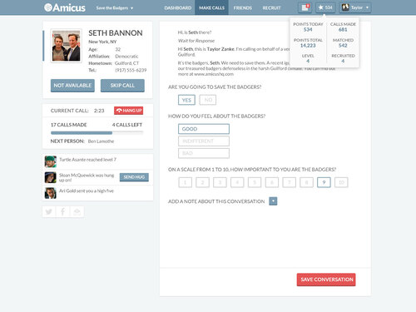Open the Save the Badgers campaign dropdown
This screenshot has height=312, width=416.
(115, 7)
